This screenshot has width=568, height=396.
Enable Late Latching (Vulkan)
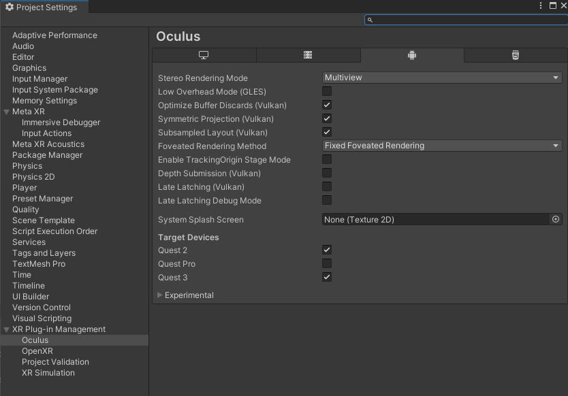(327, 186)
